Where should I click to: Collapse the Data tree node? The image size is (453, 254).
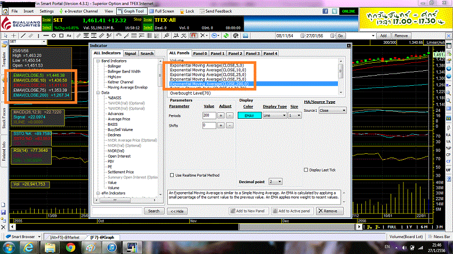(x=98, y=93)
